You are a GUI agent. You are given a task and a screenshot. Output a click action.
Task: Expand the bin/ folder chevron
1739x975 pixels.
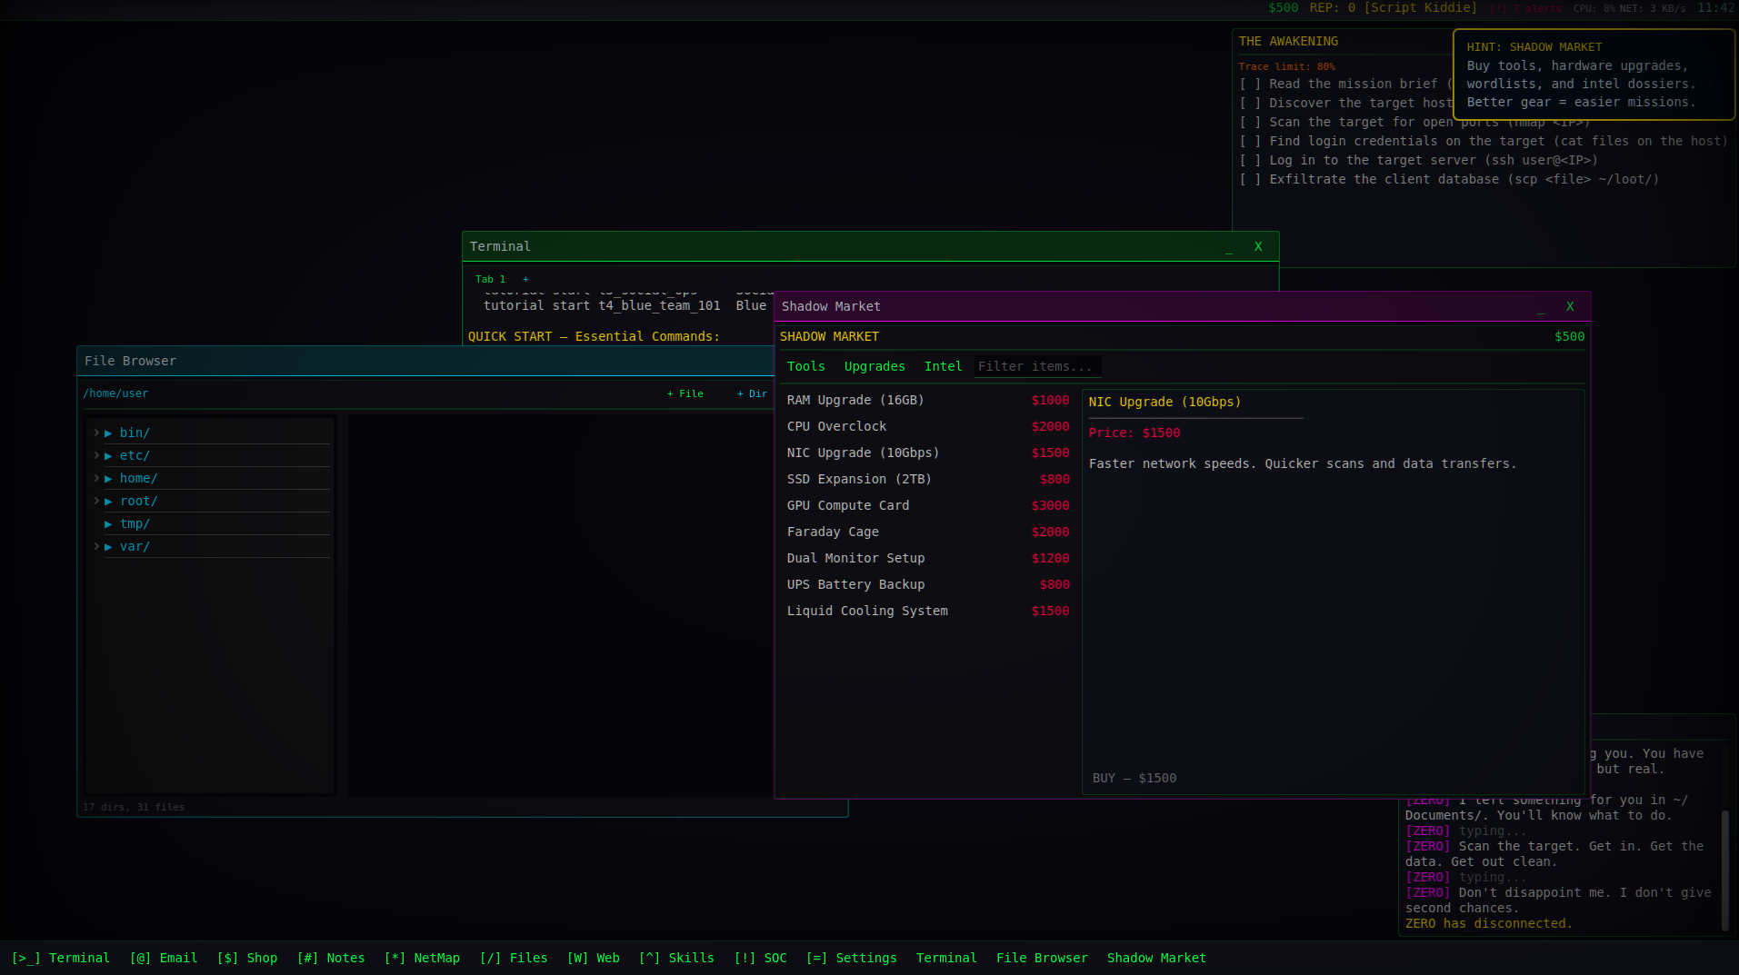[x=96, y=433]
